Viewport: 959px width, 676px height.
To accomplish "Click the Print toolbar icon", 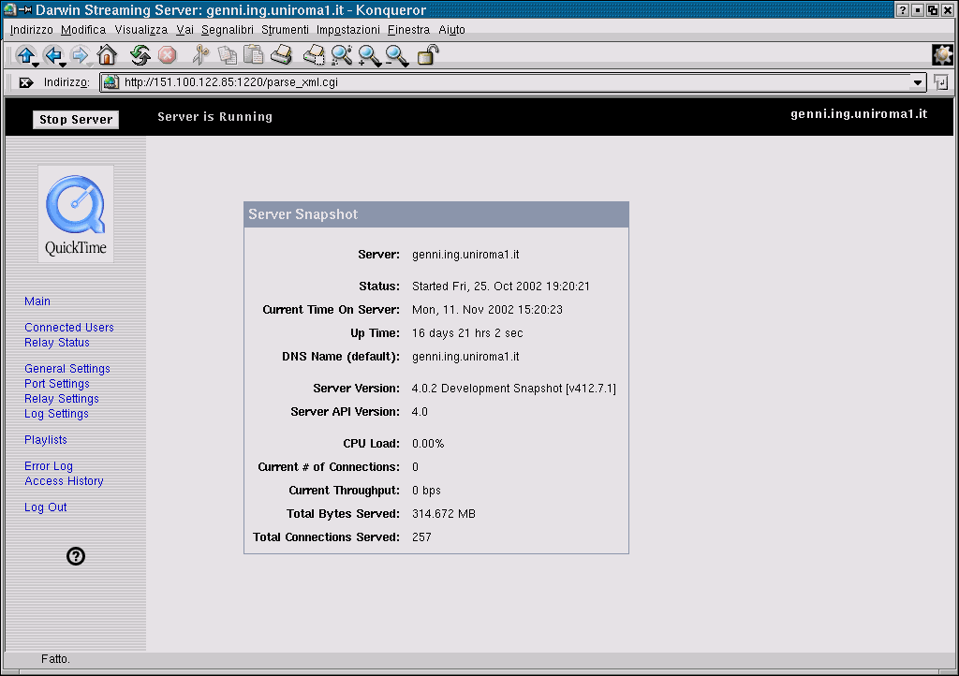I will pyautogui.click(x=281, y=55).
